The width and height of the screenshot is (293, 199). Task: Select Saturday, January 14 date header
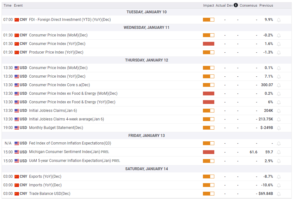click(x=147, y=169)
